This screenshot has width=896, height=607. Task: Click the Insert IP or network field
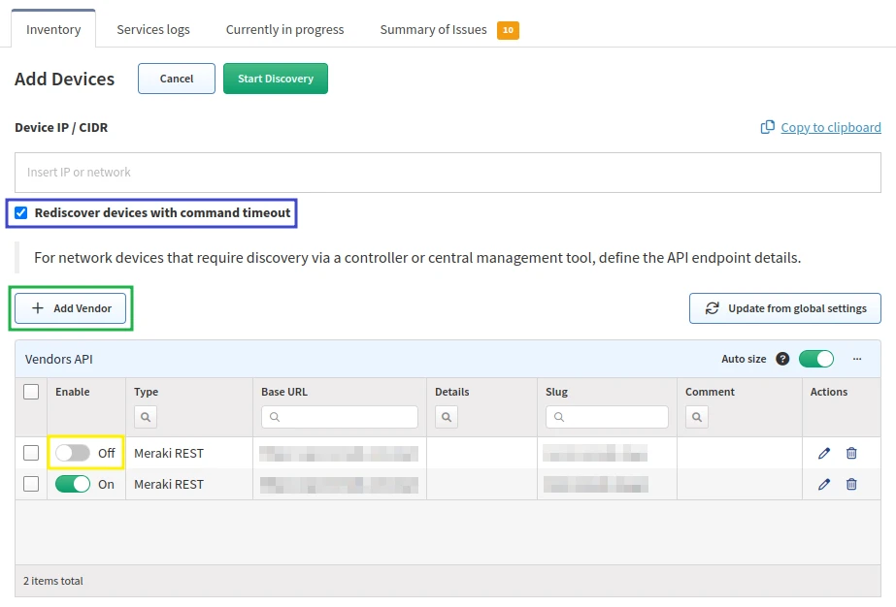tap(448, 172)
